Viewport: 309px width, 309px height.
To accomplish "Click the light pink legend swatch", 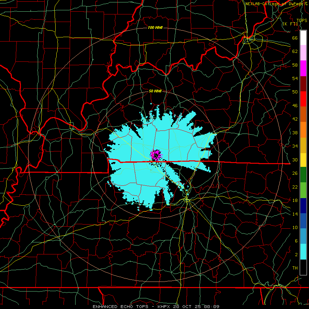I will pos(303,53).
